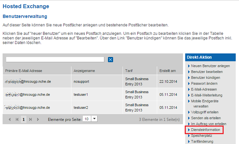Open E-Mail-Weiterleitung link

coord(207,95)
